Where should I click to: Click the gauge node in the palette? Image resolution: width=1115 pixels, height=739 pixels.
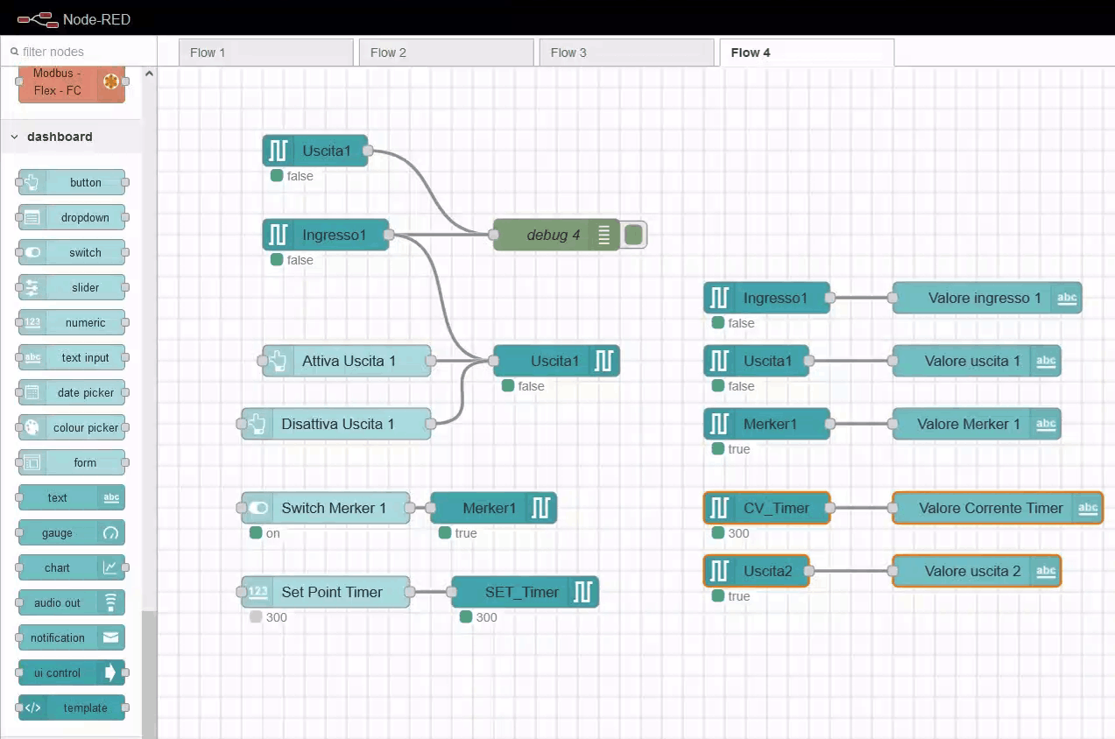tap(71, 532)
